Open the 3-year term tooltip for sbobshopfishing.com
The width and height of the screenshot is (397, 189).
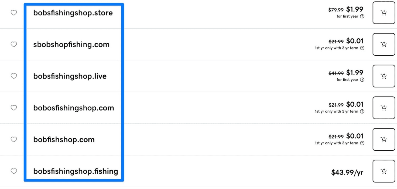click(x=362, y=48)
